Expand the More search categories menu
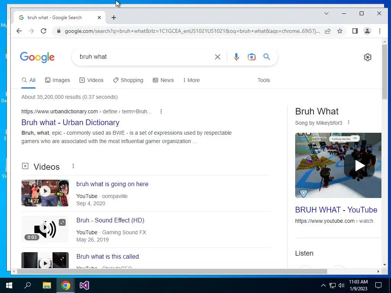This screenshot has width=391, height=293. (x=191, y=80)
